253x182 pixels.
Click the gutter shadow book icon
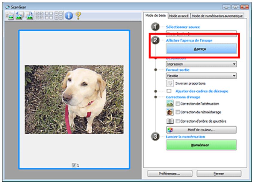pyautogui.click(x=170, y=121)
